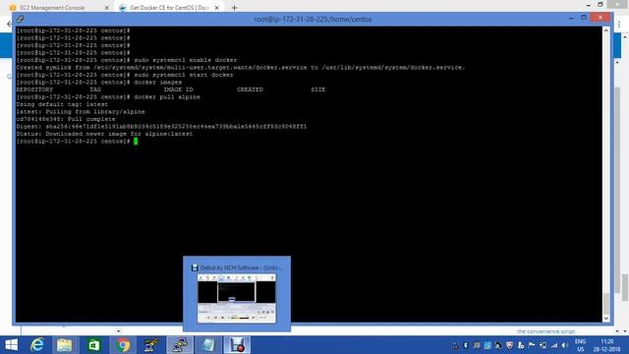Open Chrome three-dot menu
Viewport: 629px width, 354px height.
pos(619,24)
